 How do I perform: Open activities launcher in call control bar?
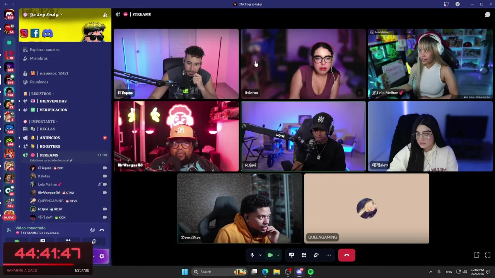[304, 255]
